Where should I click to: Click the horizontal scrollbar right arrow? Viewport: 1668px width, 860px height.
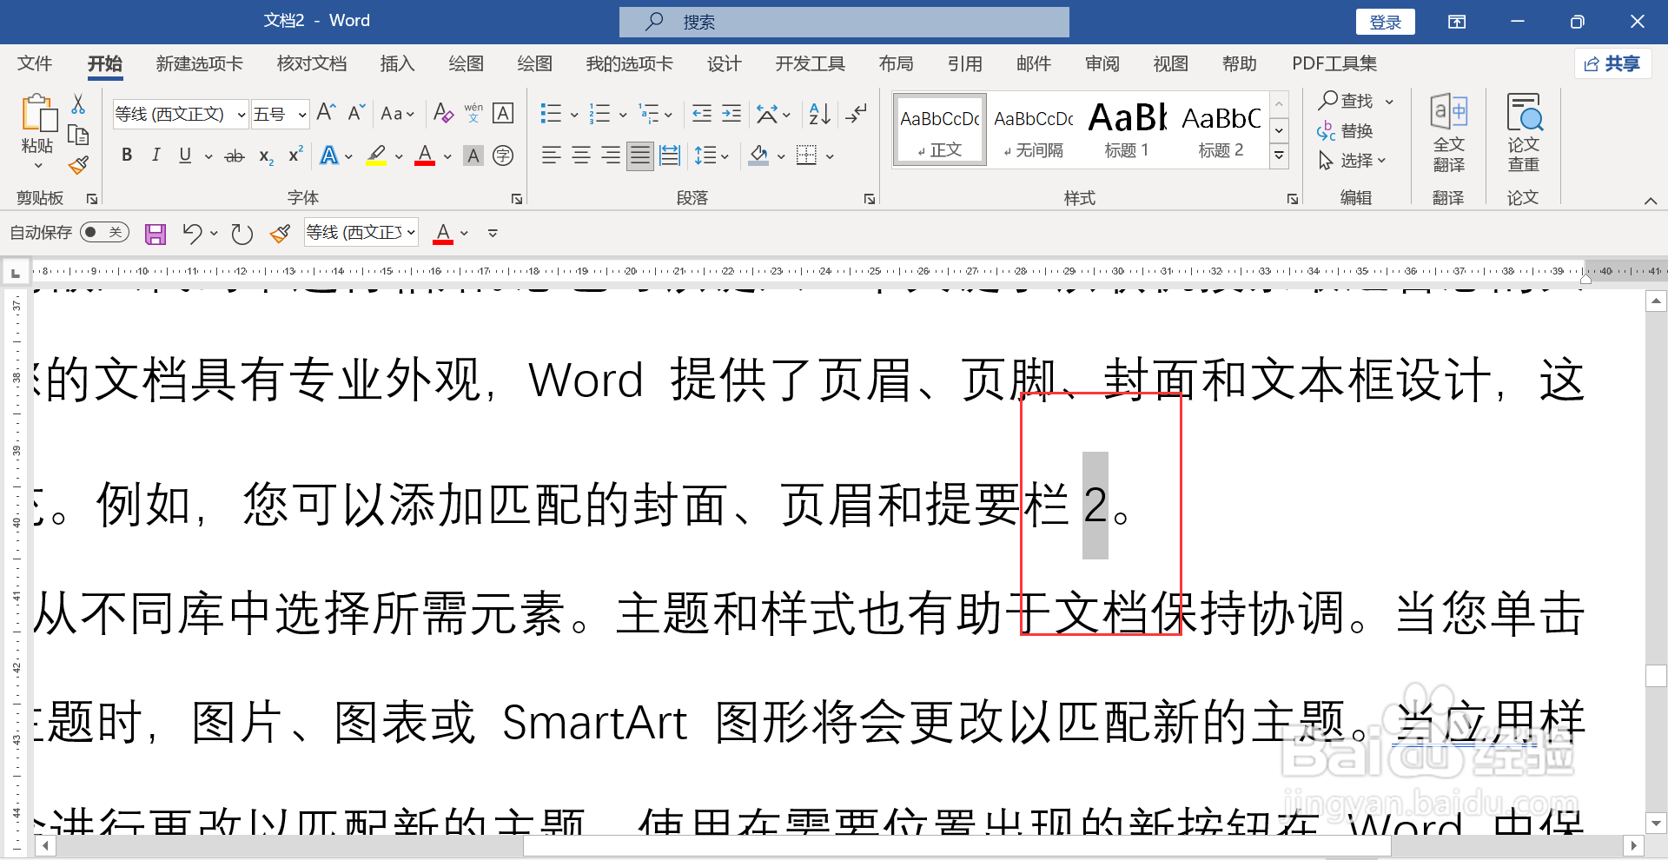point(1633,844)
